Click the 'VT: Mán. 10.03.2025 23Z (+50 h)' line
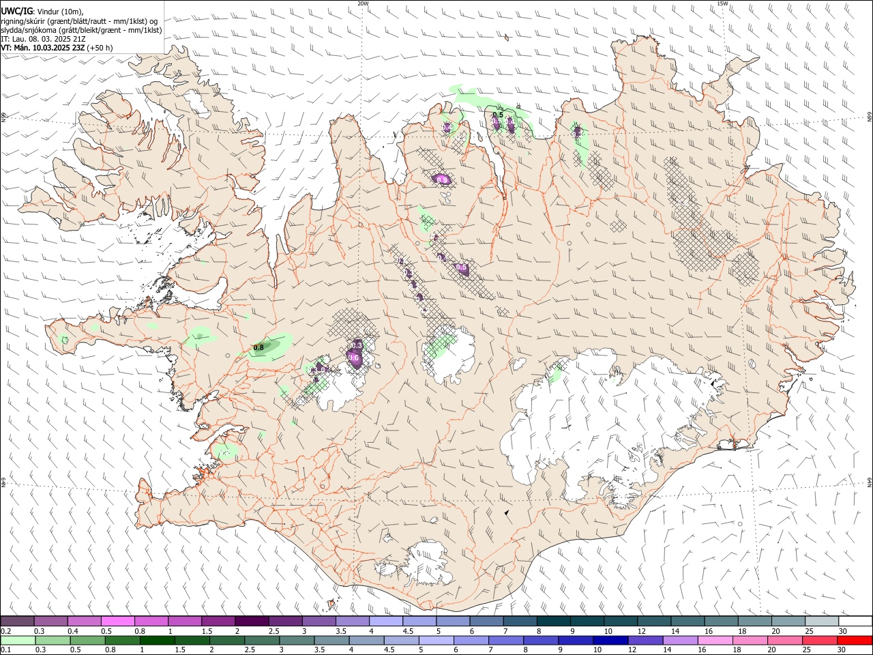 [x=57, y=48]
